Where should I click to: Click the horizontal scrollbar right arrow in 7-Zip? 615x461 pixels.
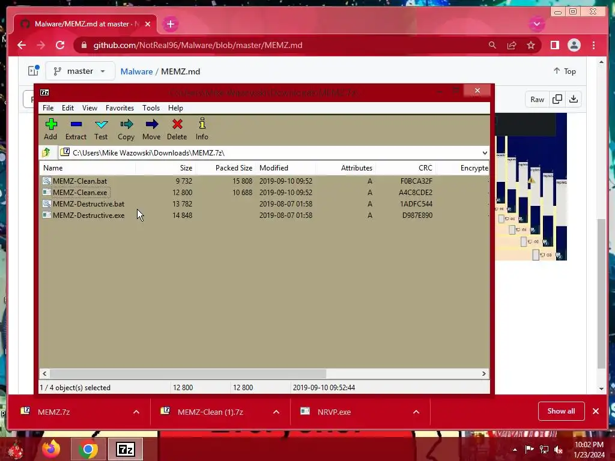pos(483,373)
